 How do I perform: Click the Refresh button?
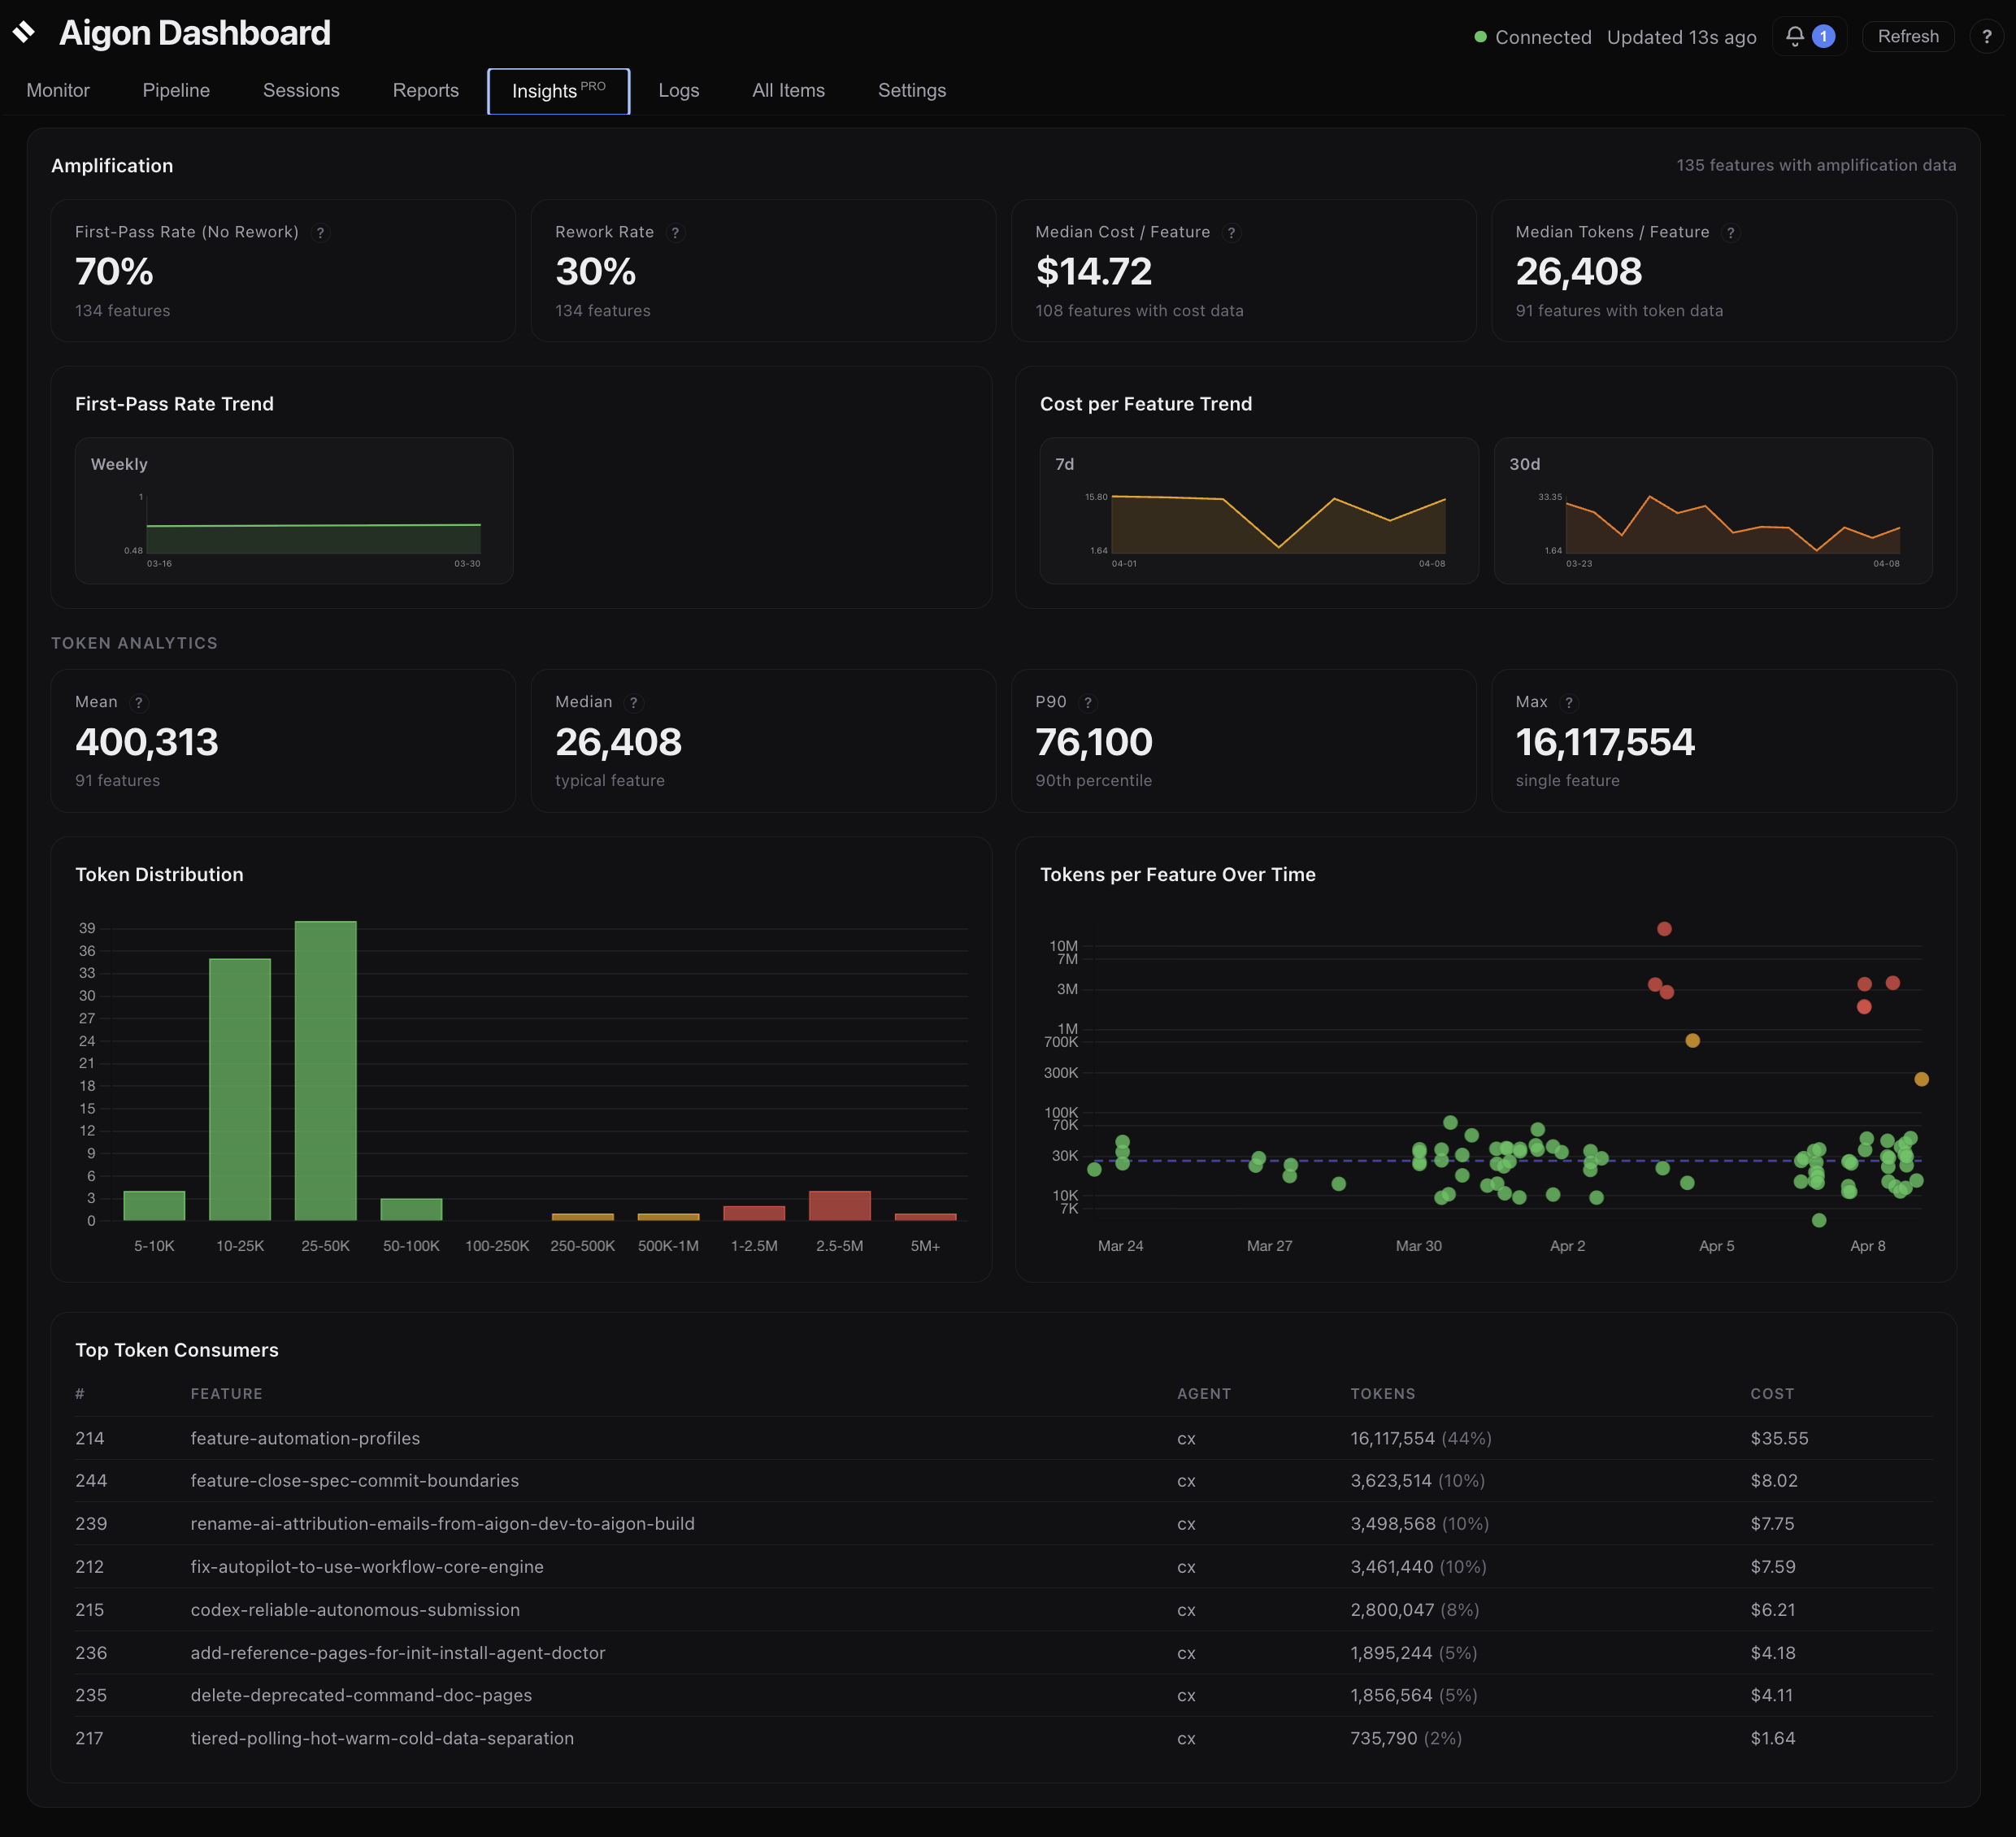tap(1907, 36)
